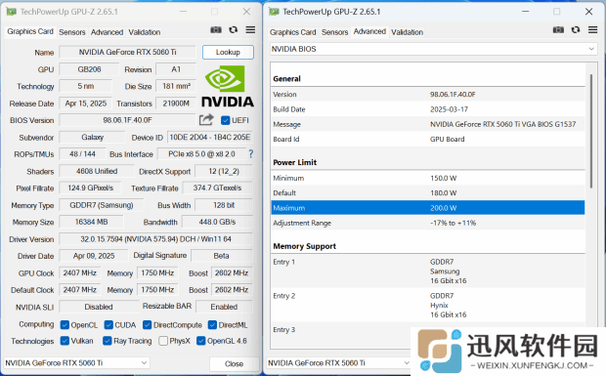Switch to Validation tab in left window
This screenshot has width=606, height=376.
pos(145,32)
